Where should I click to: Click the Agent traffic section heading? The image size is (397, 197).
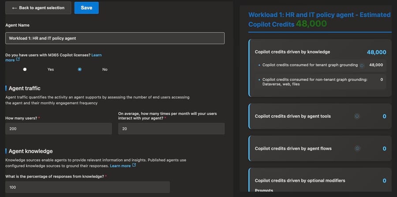(x=25, y=88)
